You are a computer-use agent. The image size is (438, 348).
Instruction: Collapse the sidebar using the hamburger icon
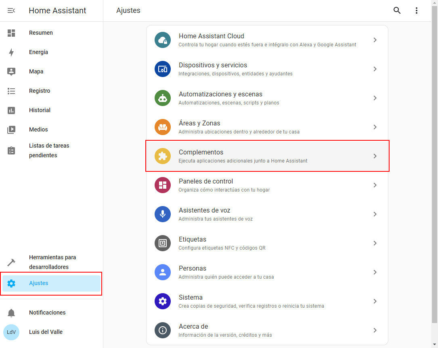coord(11,11)
